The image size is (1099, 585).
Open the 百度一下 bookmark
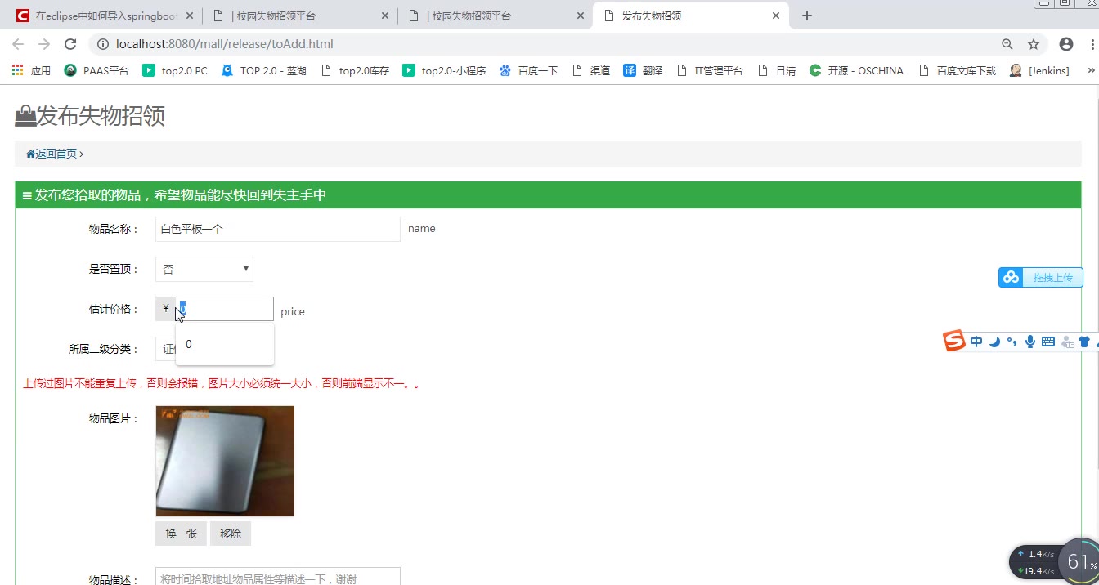(x=528, y=71)
